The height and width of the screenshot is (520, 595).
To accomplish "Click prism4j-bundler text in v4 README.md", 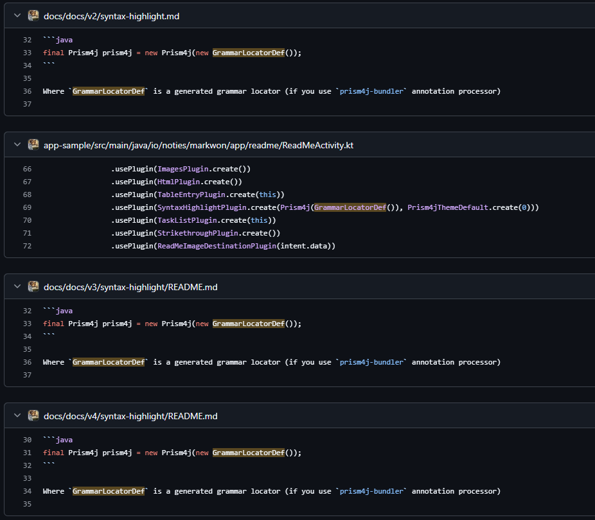I will (x=371, y=491).
